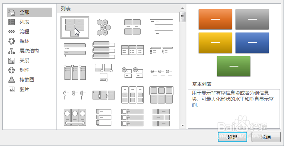284x146 pixels.
Task: Select the 关系 category
Action: tap(24, 61)
